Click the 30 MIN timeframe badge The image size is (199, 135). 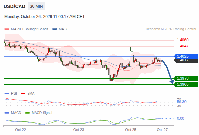36,6
